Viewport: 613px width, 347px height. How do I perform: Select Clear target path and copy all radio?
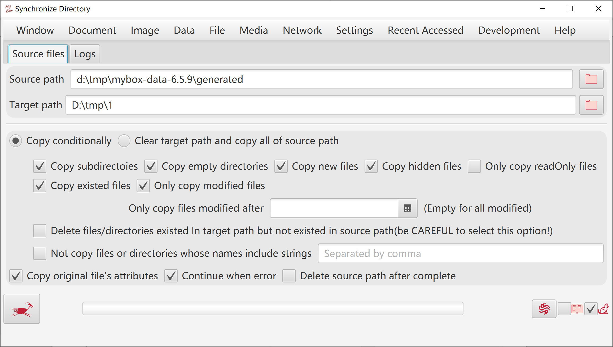pos(124,141)
